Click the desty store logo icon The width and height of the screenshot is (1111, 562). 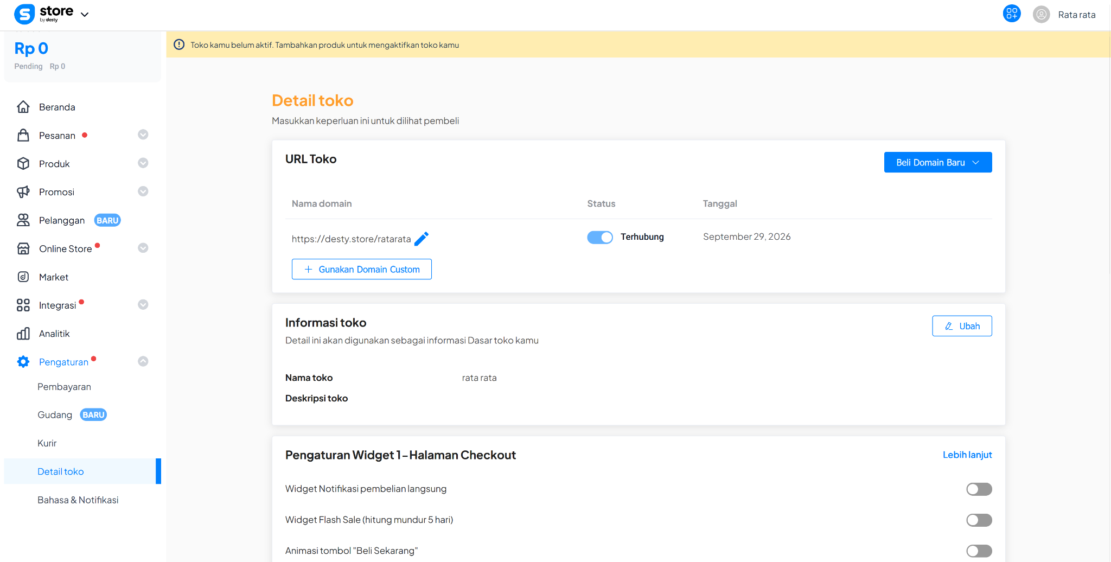point(24,14)
